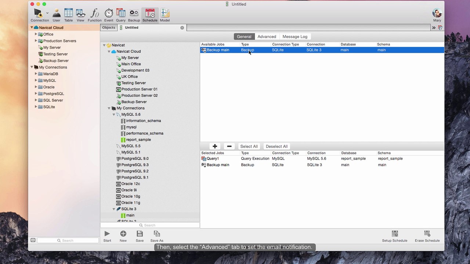Open the Query toolbar icon

coord(120,13)
